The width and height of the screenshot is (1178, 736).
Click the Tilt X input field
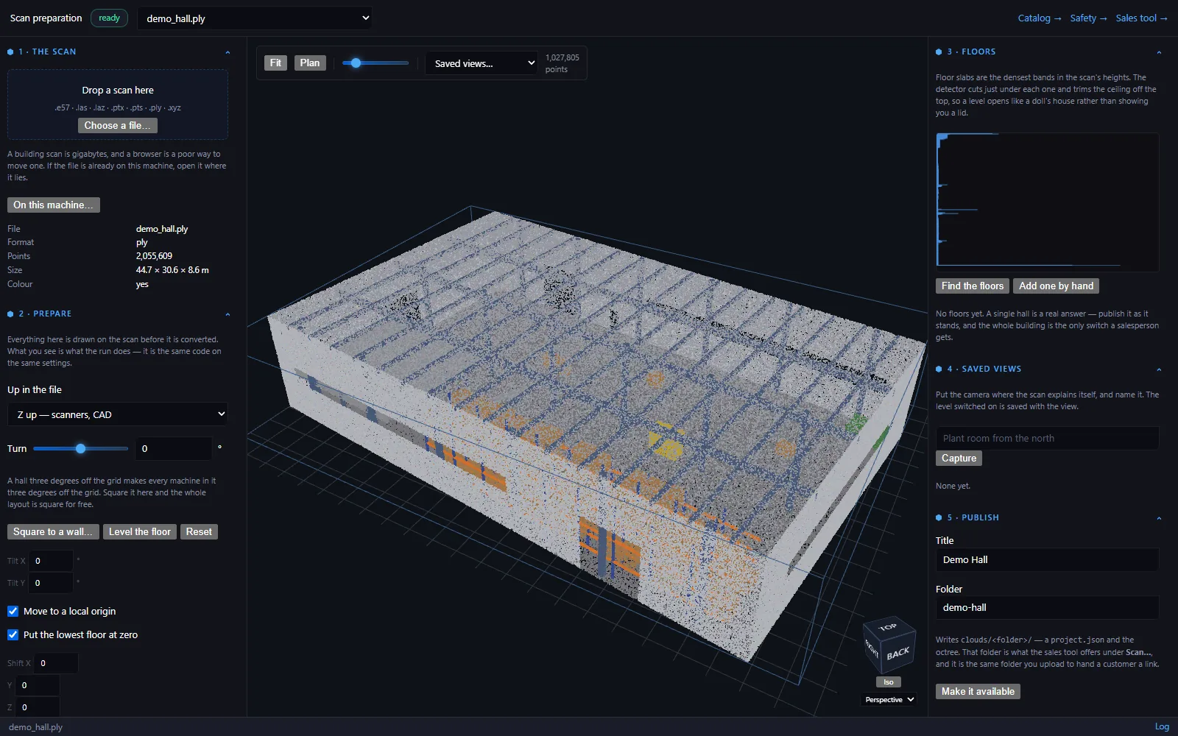pos(52,561)
